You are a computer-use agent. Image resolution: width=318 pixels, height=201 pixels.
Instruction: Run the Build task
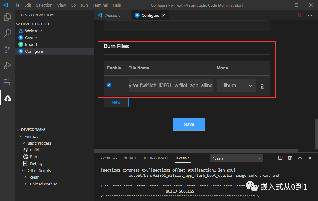point(34,150)
